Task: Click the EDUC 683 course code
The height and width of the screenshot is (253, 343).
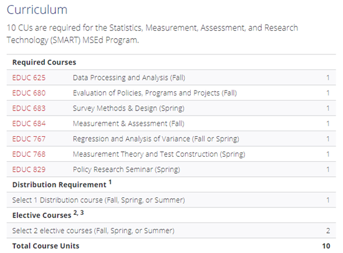Action: (x=29, y=109)
